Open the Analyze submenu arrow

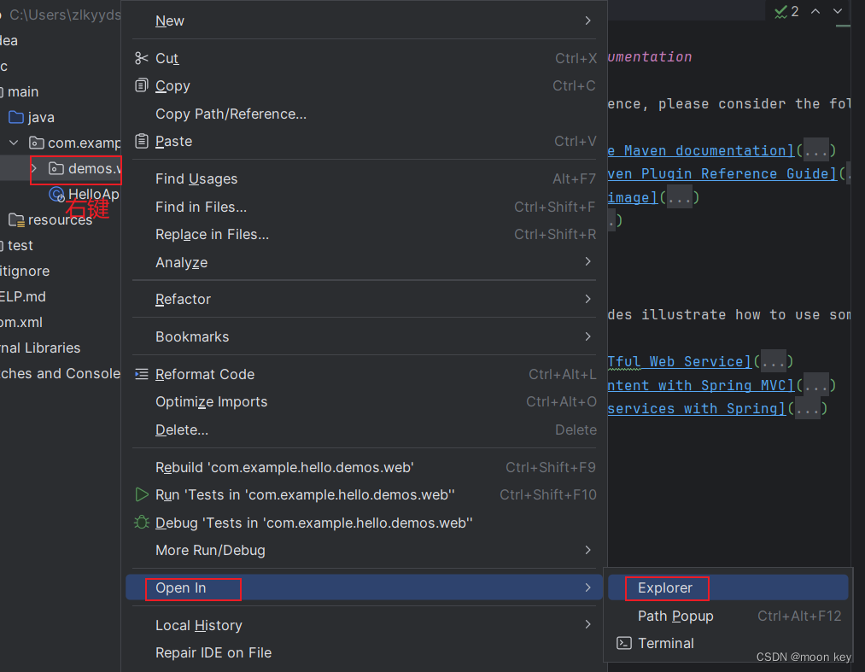pyautogui.click(x=588, y=261)
